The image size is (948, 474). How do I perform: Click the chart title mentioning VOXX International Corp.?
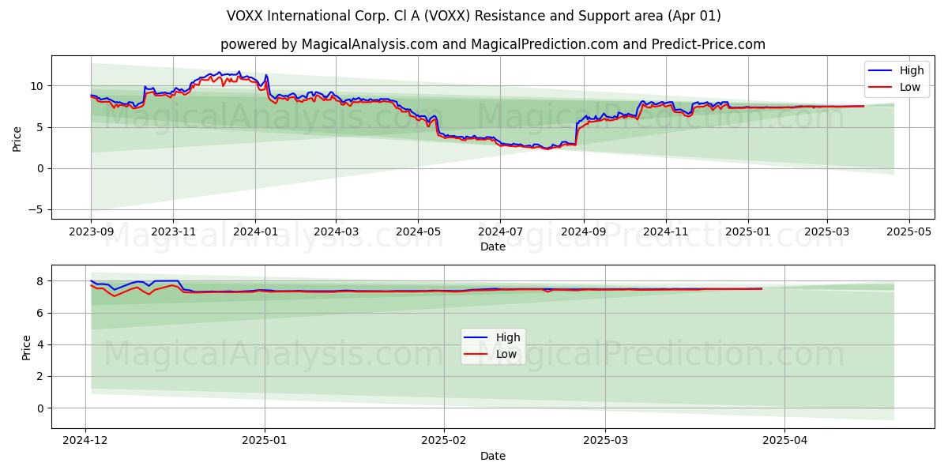(474, 16)
